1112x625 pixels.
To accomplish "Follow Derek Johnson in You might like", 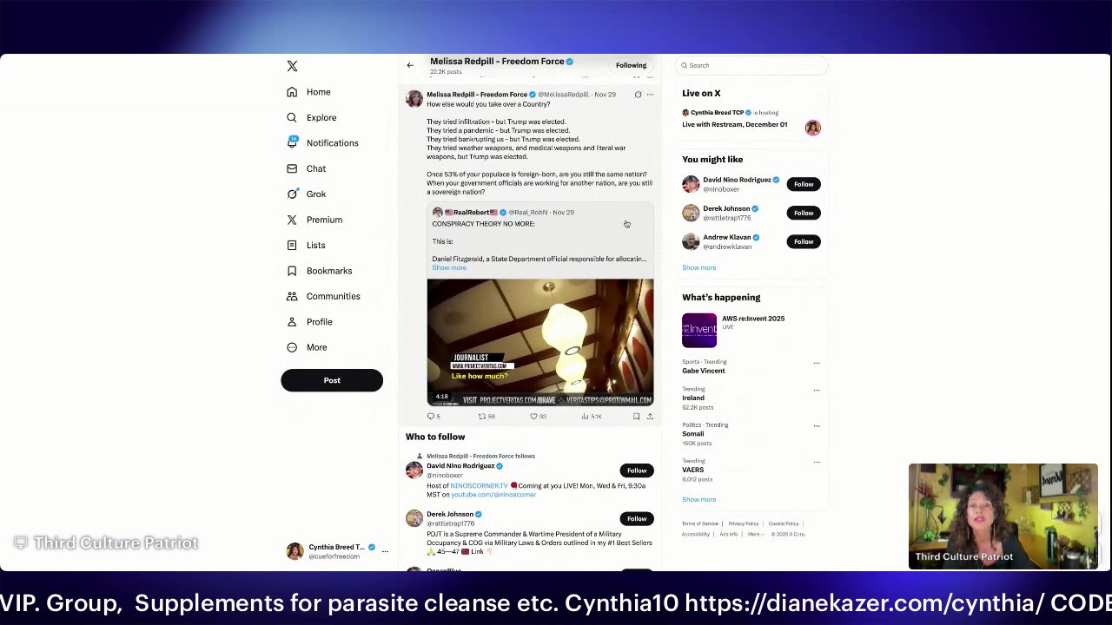I will [804, 213].
